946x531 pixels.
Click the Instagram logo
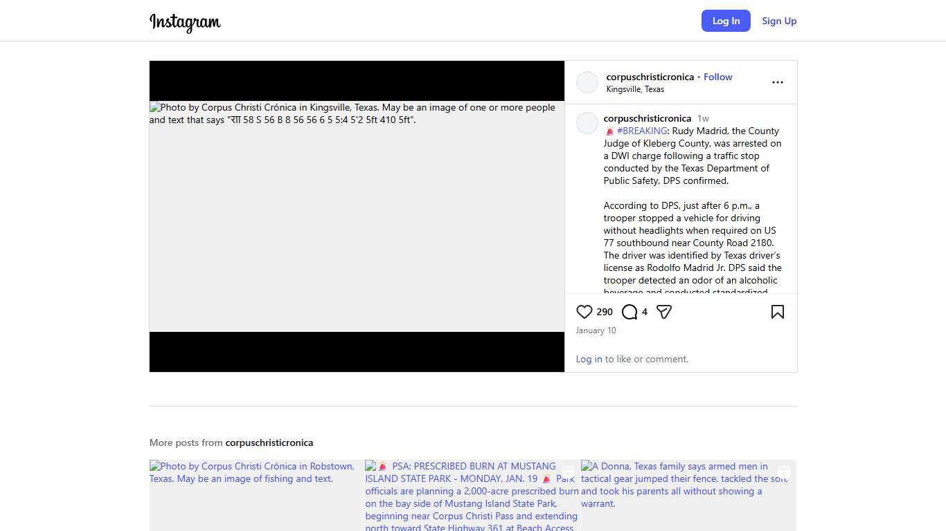click(185, 21)
